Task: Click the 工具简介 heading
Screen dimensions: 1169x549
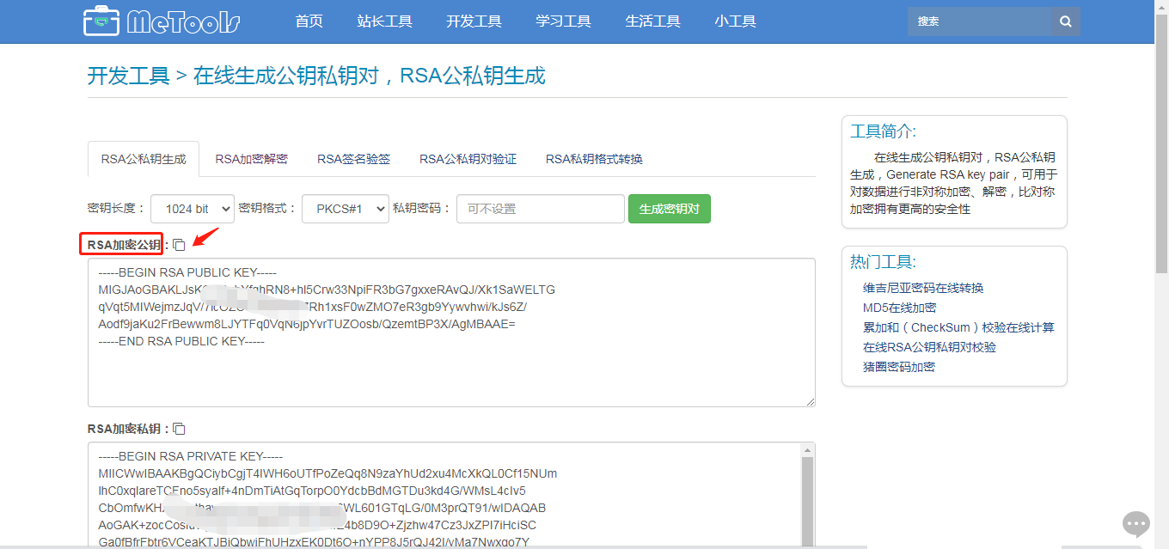Action: (x=883, y=131)
